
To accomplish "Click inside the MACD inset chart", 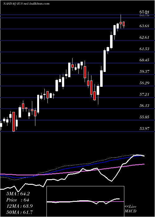I will 85,201.
